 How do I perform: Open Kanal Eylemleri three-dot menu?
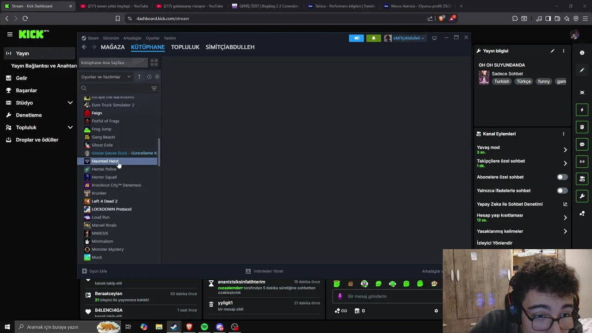point(563,134)
